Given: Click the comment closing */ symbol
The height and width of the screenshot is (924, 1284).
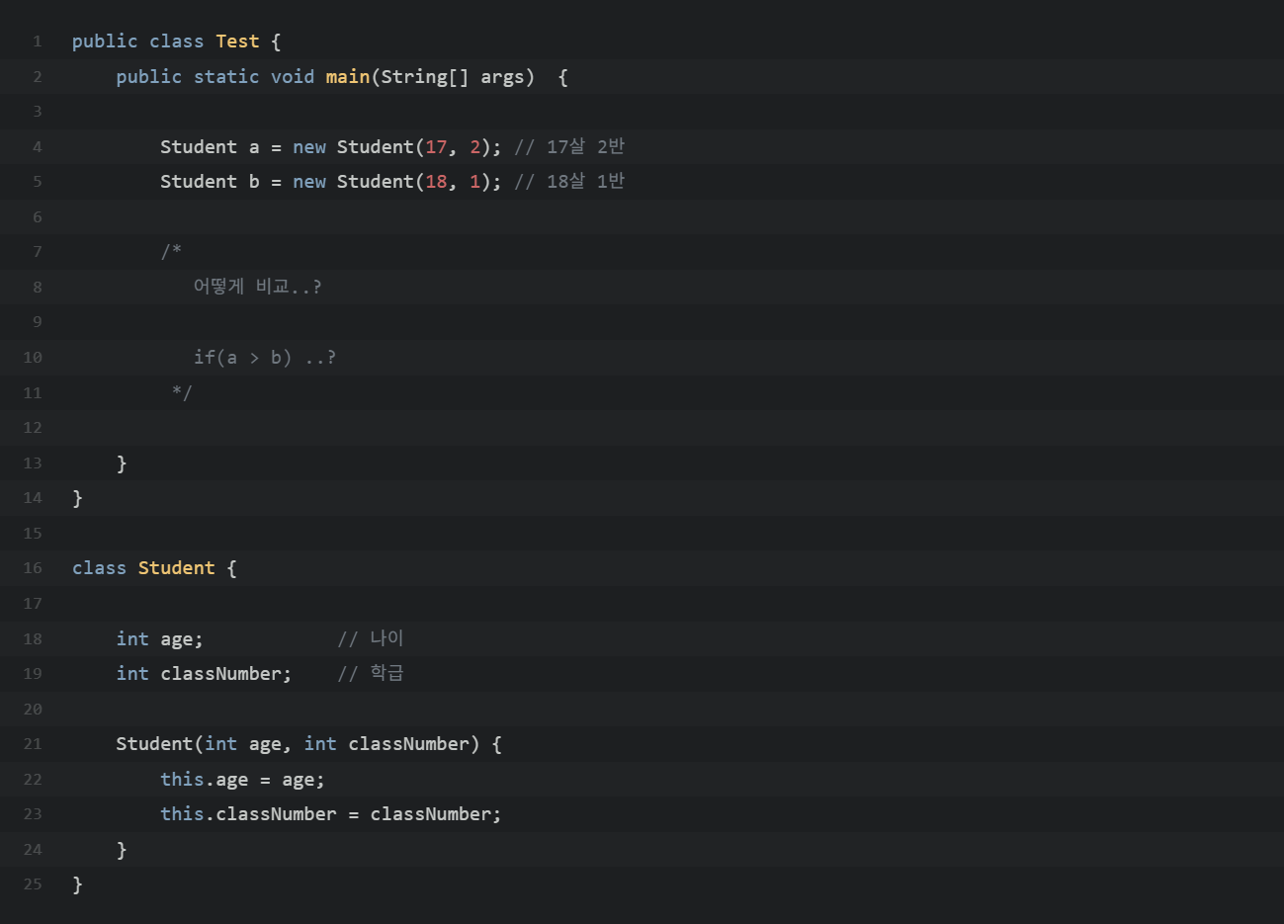Looking at the screenshot, I should tap(182, 392).
